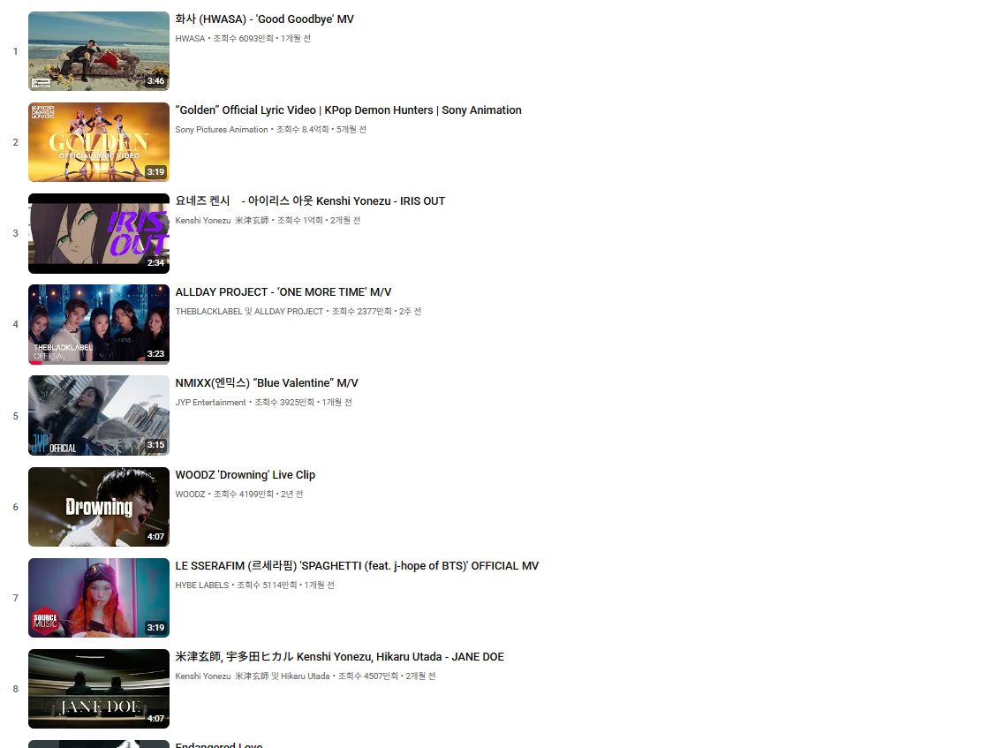Open the IRIS OUT video thumbnail
Viewport: 997px width, 748px height.
pos(99,233)
